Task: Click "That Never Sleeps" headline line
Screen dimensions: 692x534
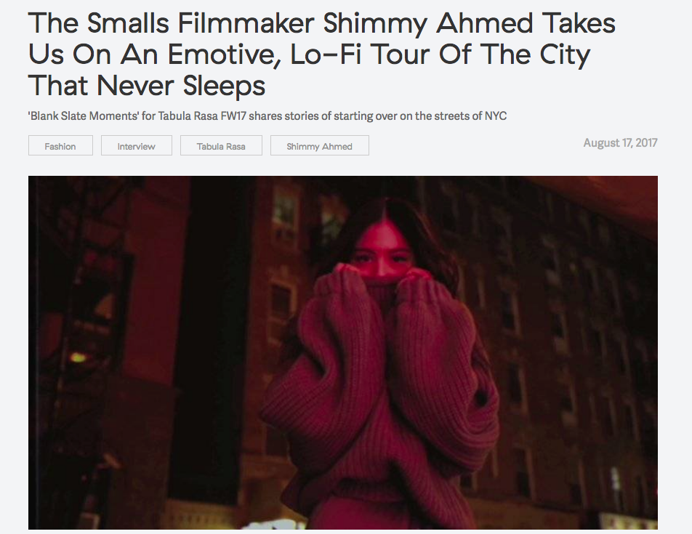Action: point(147,86)
